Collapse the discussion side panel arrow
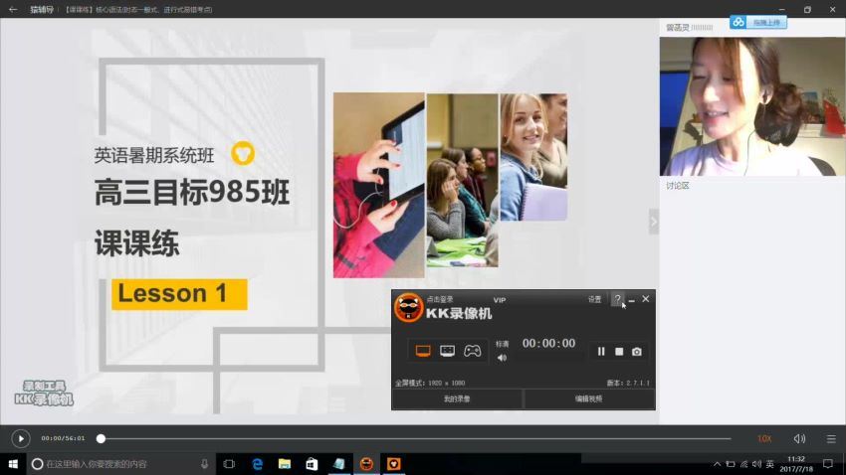This screenshot has width=846, height=475. tap(653, 222)
